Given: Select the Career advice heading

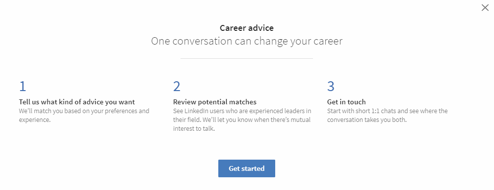Looking at the screenshot, I should 247,28.
